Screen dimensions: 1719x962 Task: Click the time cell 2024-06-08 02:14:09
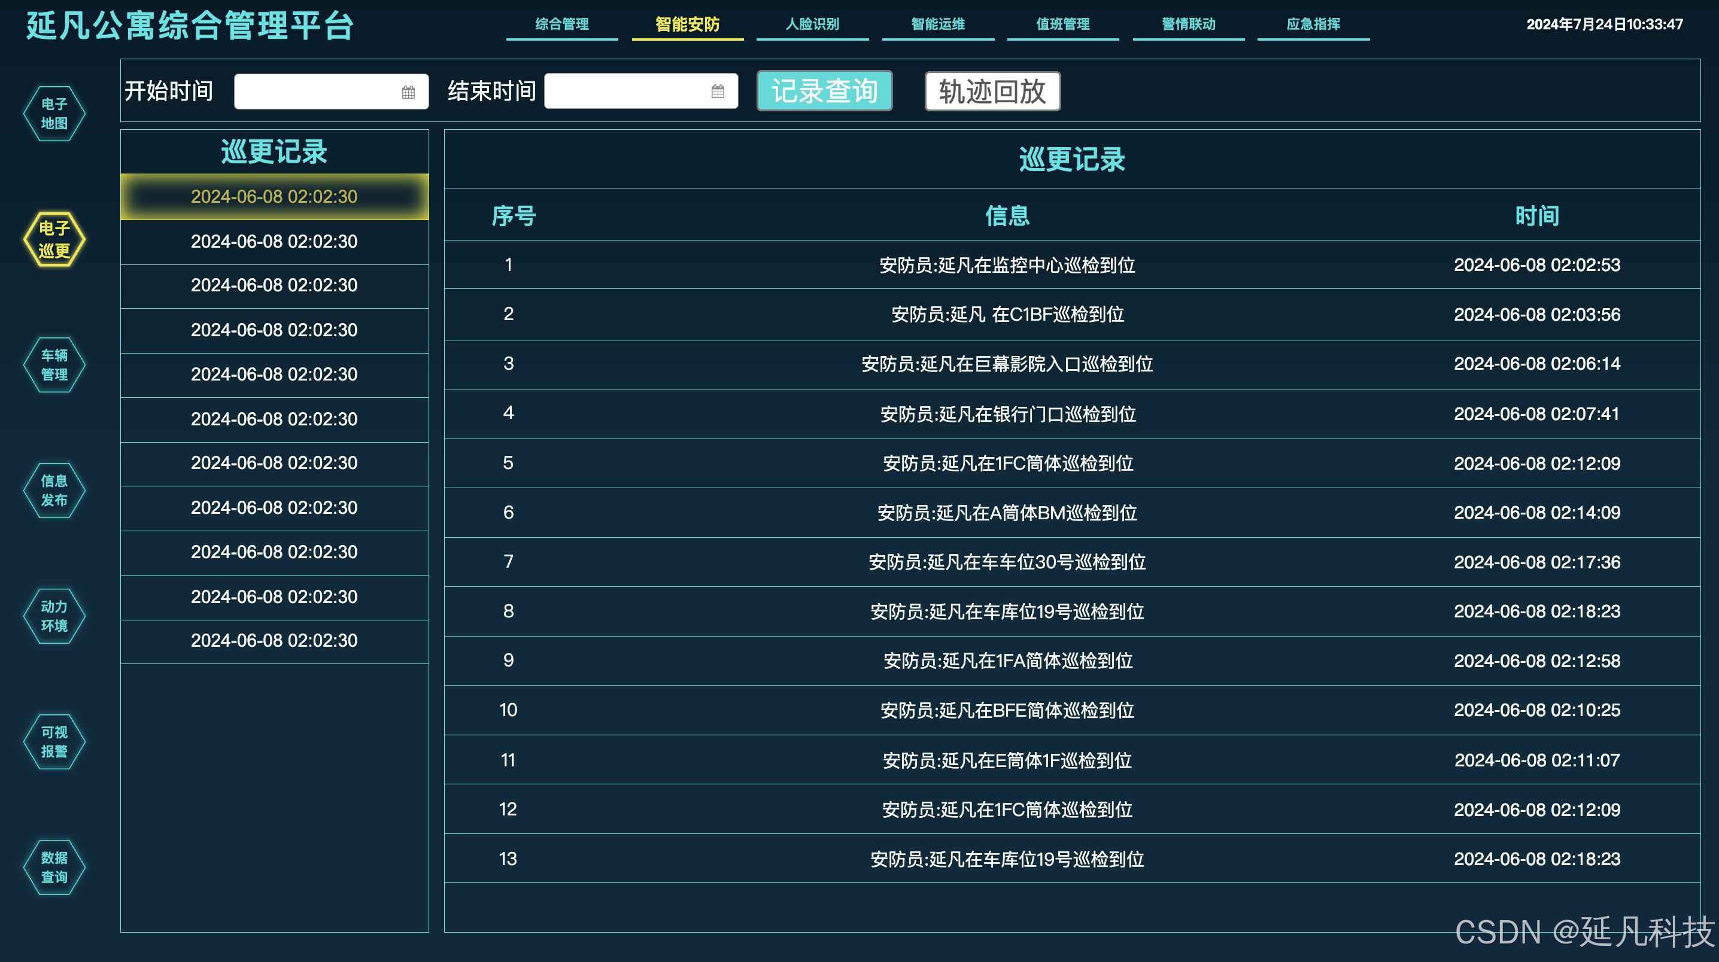pyautogui.click(x=1537, y=512)
